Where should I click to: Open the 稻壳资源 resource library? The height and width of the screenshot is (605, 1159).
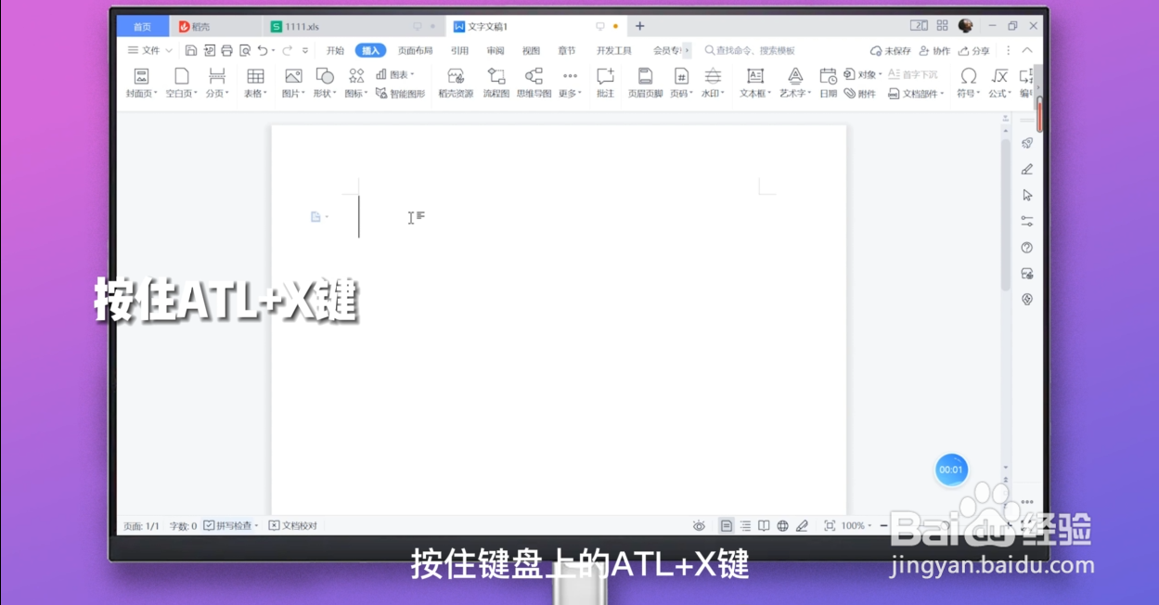pos(455,82)
